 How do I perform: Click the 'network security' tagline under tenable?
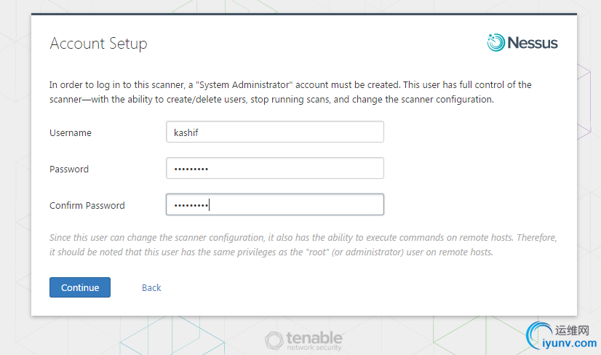314,347
